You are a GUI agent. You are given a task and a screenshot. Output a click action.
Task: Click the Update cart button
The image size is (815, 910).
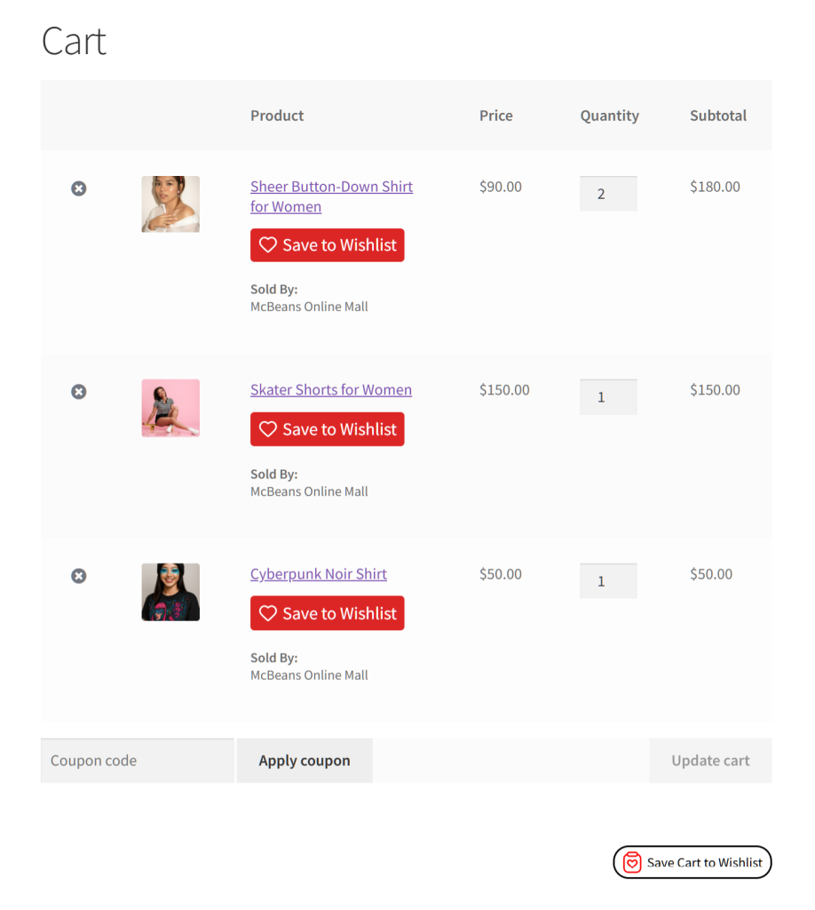[710, 760]
